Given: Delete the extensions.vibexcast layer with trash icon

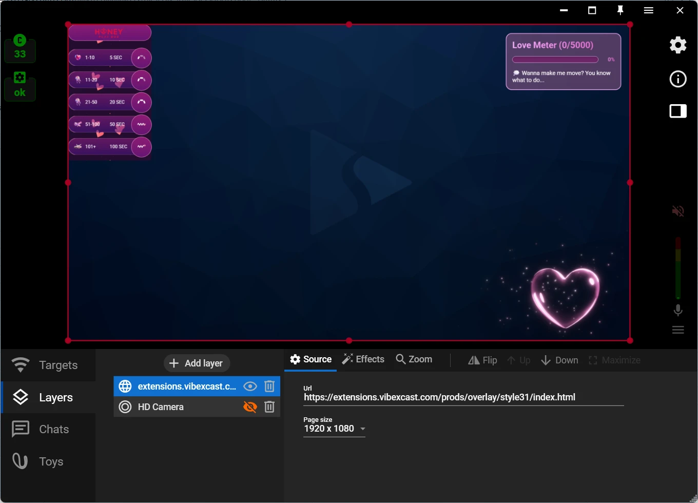Looking at the screenshot, I should tap(269, 386).
